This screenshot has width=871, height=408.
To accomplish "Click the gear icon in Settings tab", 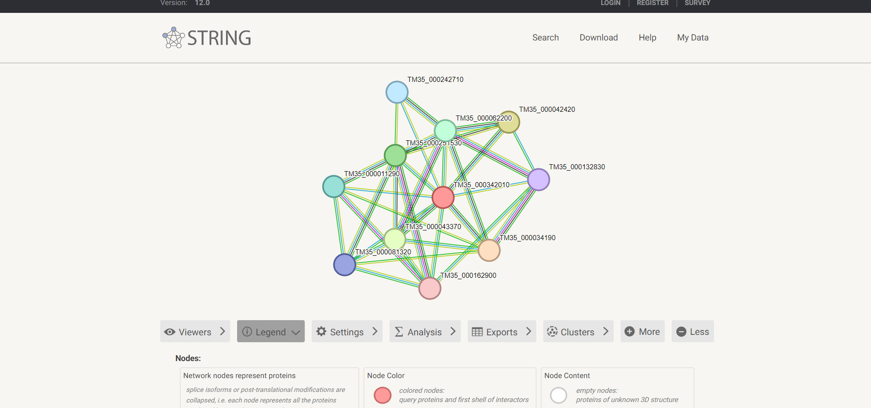I will pos(321,332).
